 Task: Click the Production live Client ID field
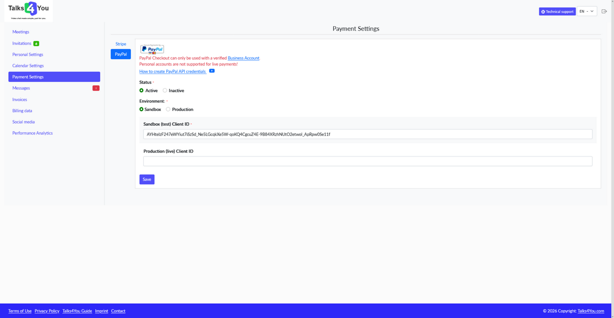pyautogui.click(x=367, y=161)
